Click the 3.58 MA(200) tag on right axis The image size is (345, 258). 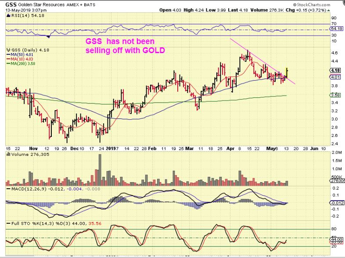(x=335, y=95)
